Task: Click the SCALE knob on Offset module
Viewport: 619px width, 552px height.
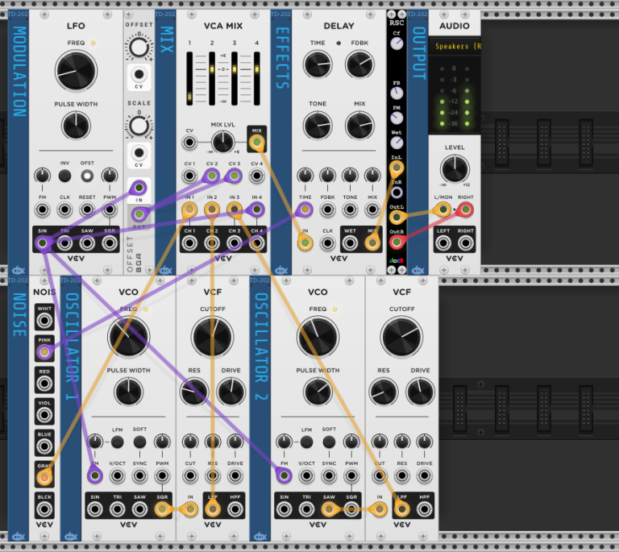Action: click(139, 126)
